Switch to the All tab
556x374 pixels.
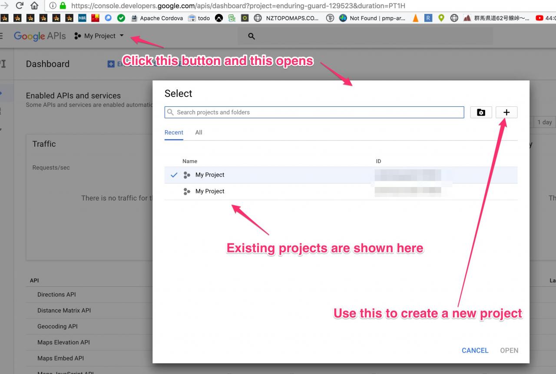[x=199, y=132]
